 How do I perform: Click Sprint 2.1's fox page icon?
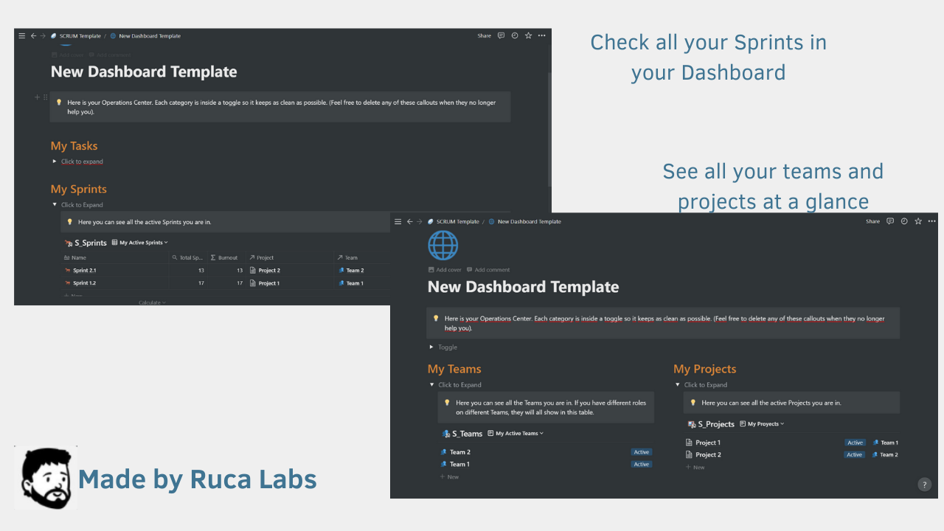click(66, 270)
